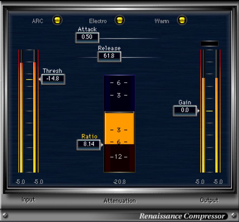This screenshot has height=222, width=239.
Task: Click the Attack label
Action: (x=87, y=29)
